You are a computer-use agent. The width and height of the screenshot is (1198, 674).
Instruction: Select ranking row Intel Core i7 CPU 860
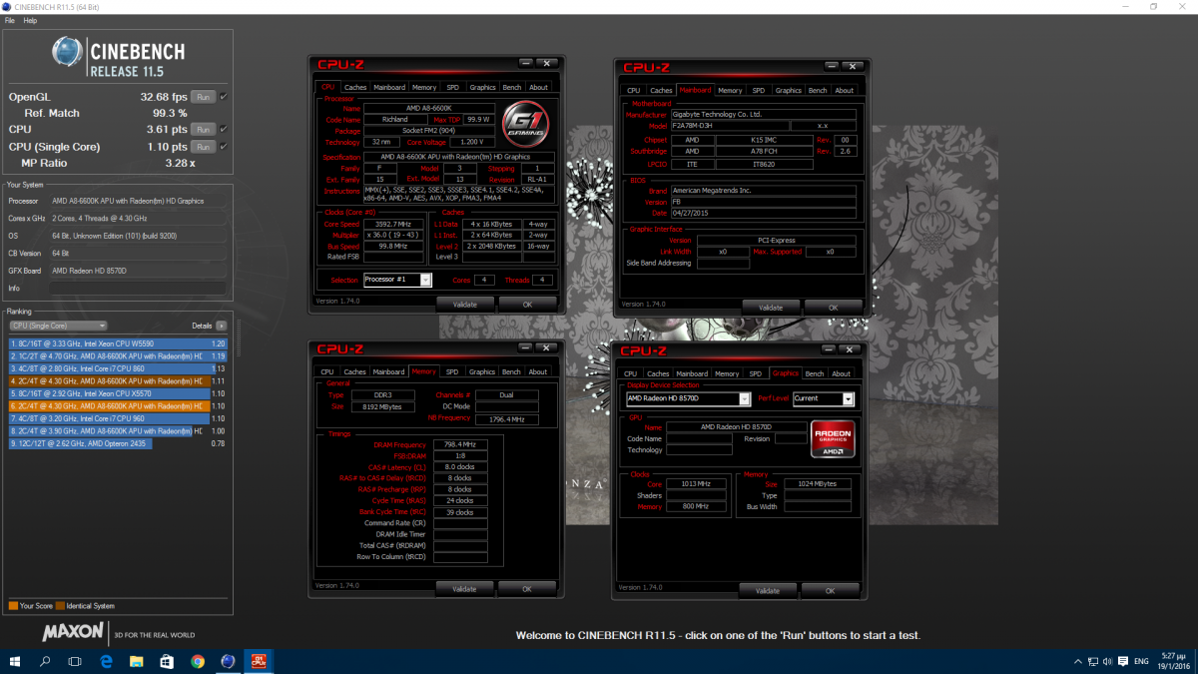(118, 368)
